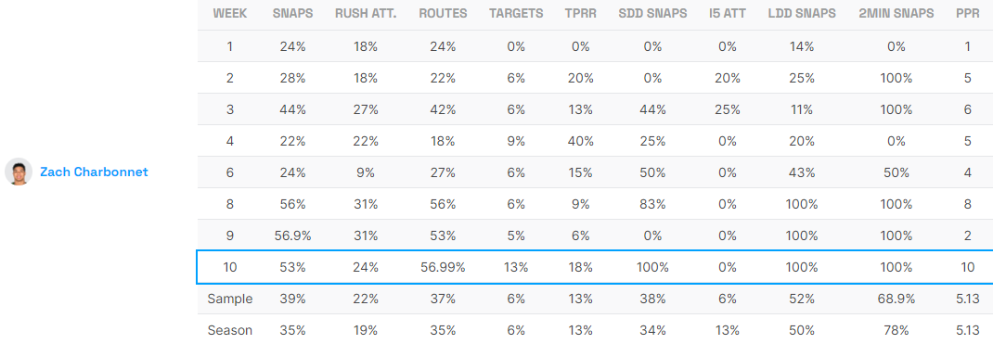Click Zach Charbonnet's avatar photo
Screen dimensions: 993x344
19,172
